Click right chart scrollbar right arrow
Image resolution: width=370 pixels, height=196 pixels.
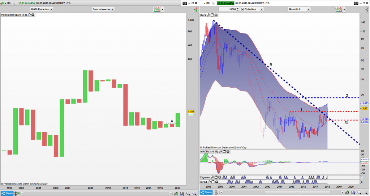pyautogui.click(x=342, y=192)
